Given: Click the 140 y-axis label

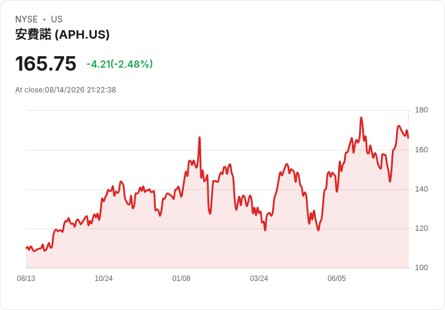Looking at the screenshot, I should pyautogui.click(x=421, y=189).
